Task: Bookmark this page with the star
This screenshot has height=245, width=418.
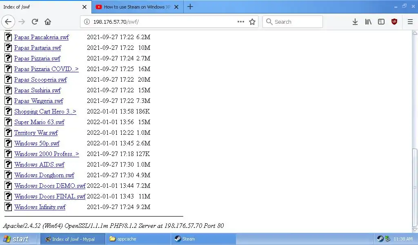Action: (x=252, y=22)
